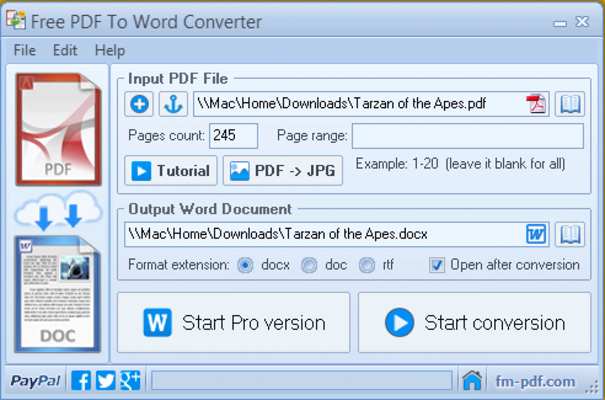The width and height of the screenshot is (605, 400).
Task: Close the converter window
Action: 582,21
